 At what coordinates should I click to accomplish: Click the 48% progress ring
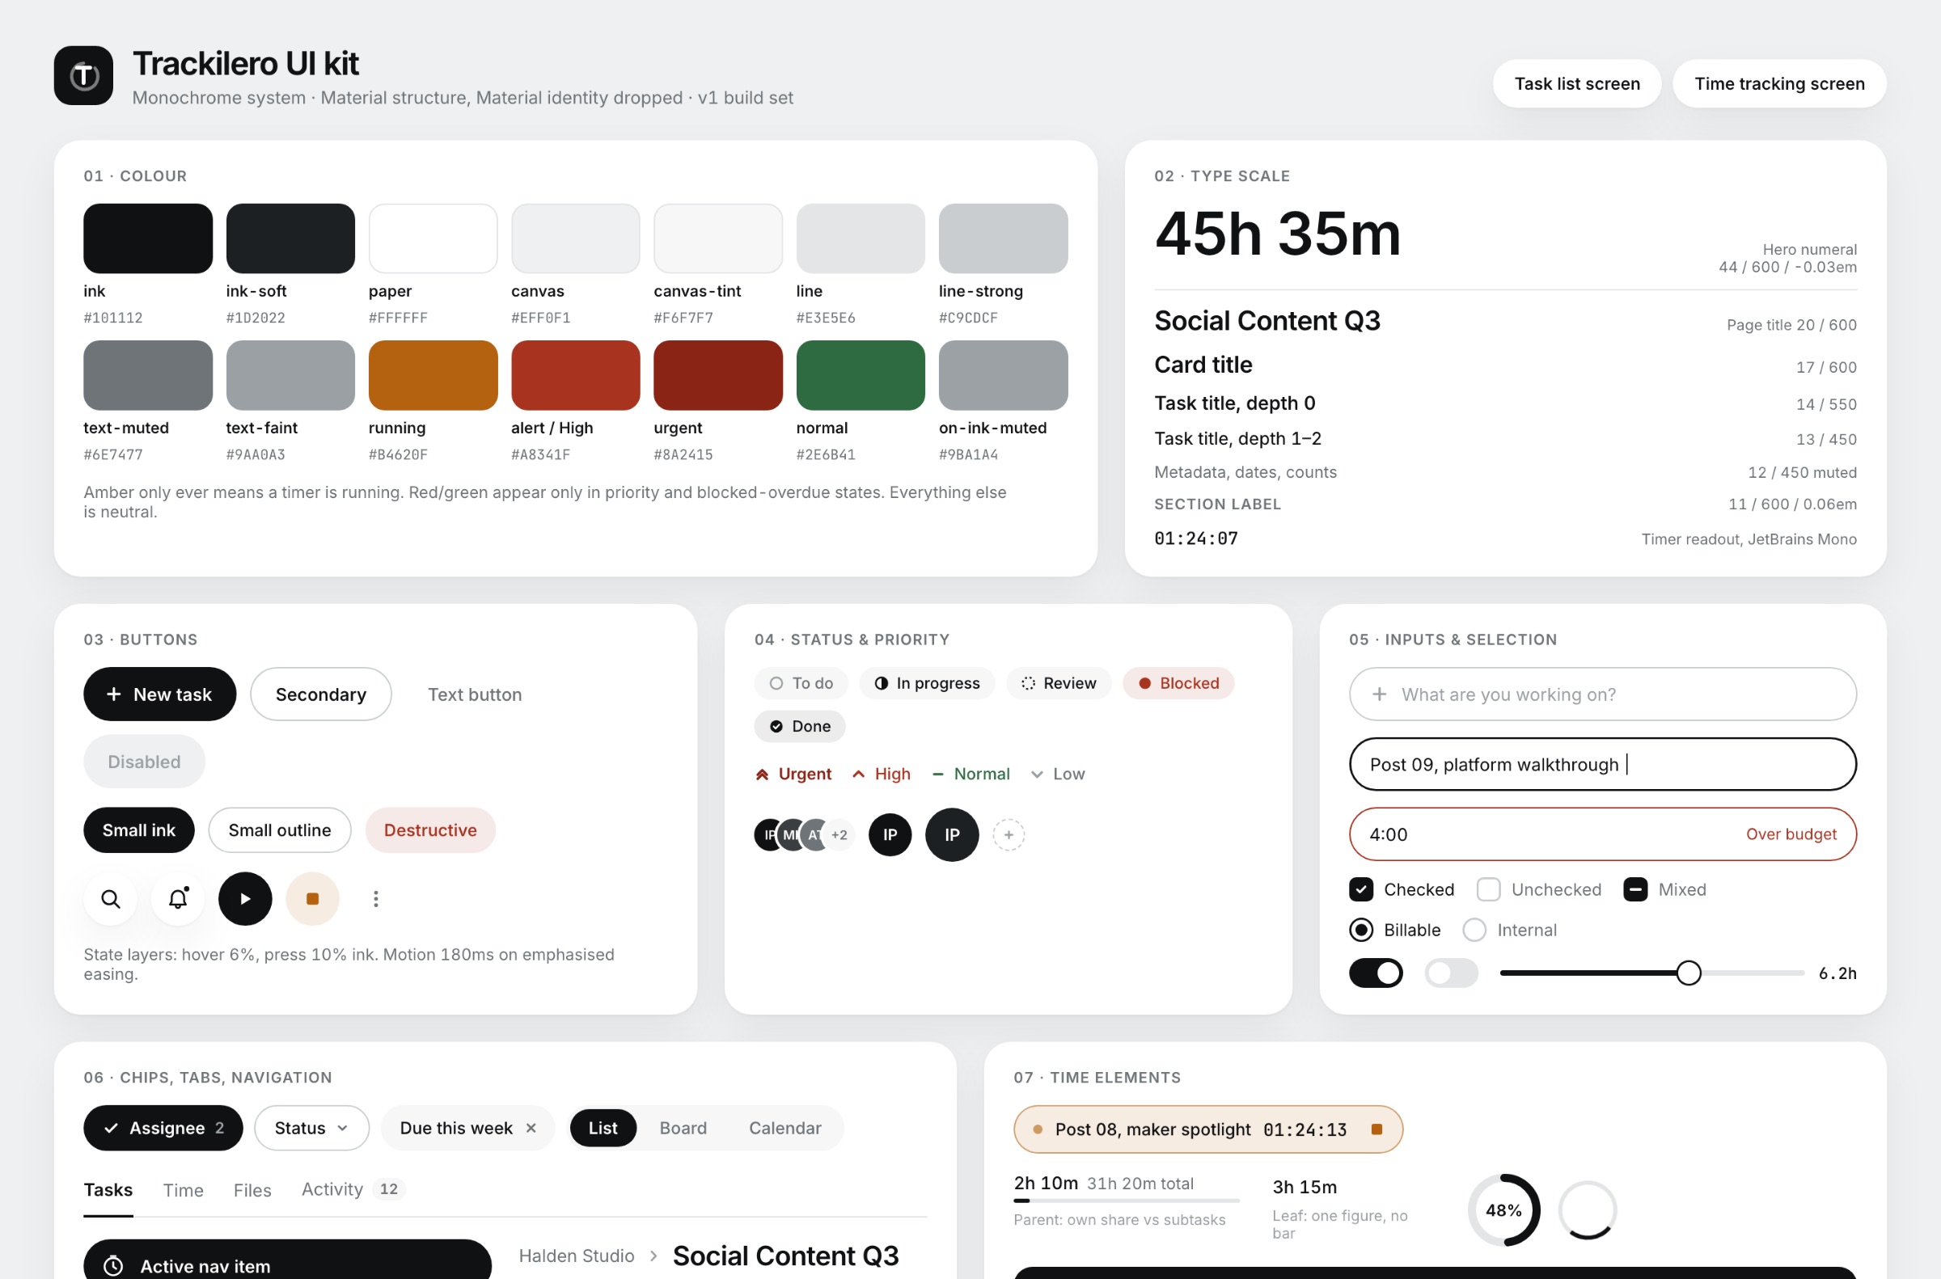click(1503, 1210)
